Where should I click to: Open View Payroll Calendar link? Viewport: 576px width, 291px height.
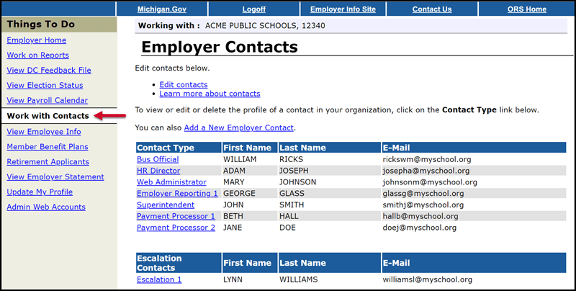coord(47,101)
